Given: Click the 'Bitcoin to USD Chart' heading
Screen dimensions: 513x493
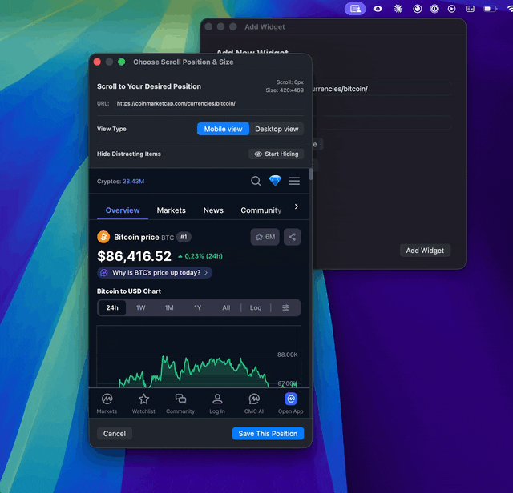Looking at the screenshot, I should point(129,291).
